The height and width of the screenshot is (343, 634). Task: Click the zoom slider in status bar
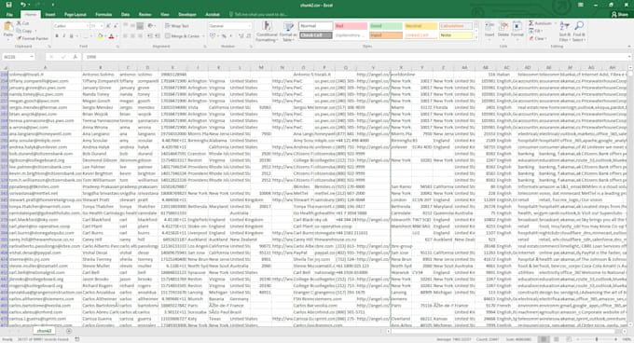click(597, 339)
